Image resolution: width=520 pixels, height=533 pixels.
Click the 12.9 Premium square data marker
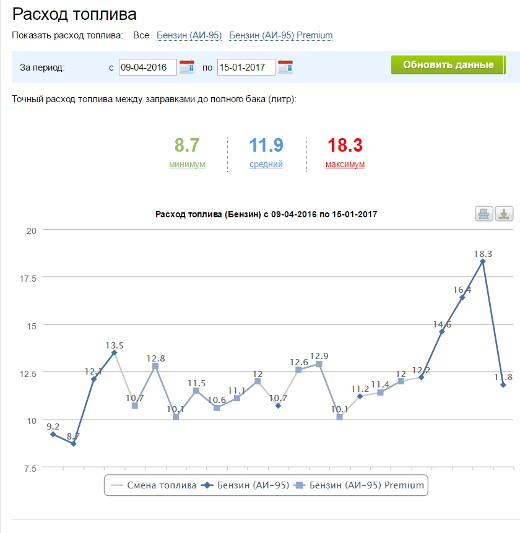[x=319, y=364]
